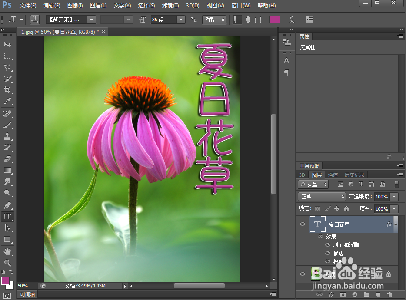The height and width of the screenshot is (300, 406).
Task: Toggle text orientation in the options bar
Action: pyautogui.click(x=34, y=20)
